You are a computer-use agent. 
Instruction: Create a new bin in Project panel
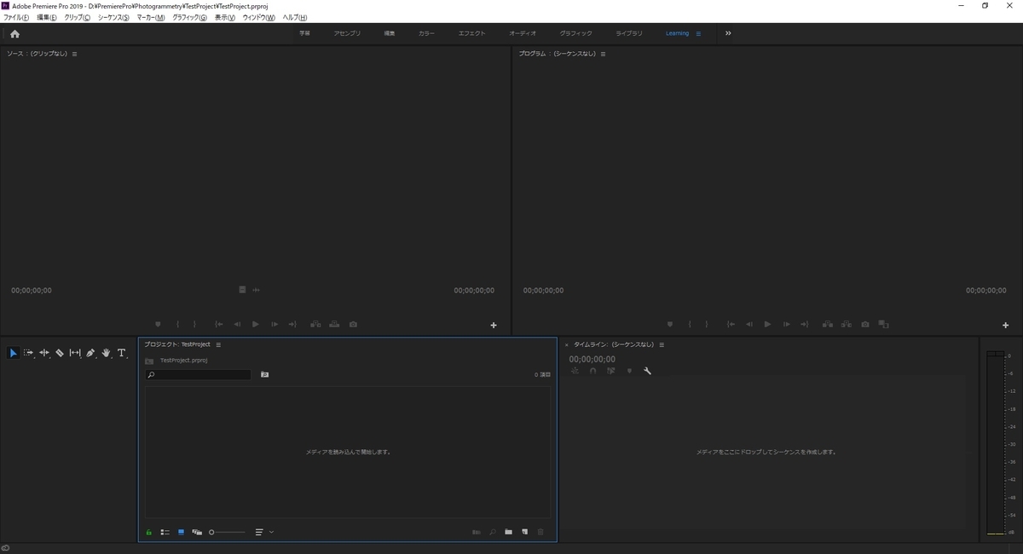(508, 532)
